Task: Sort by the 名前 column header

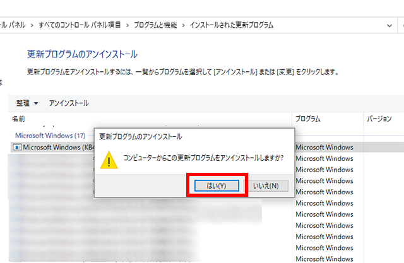Action: coord(18,119)
